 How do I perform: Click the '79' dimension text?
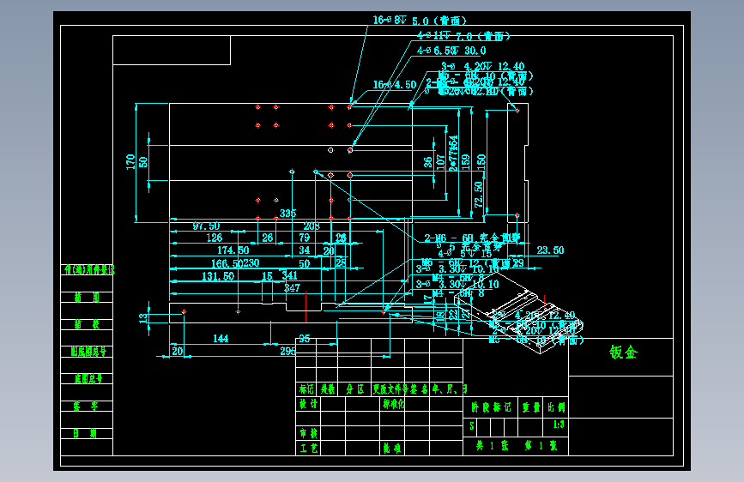tap(304, 238)
